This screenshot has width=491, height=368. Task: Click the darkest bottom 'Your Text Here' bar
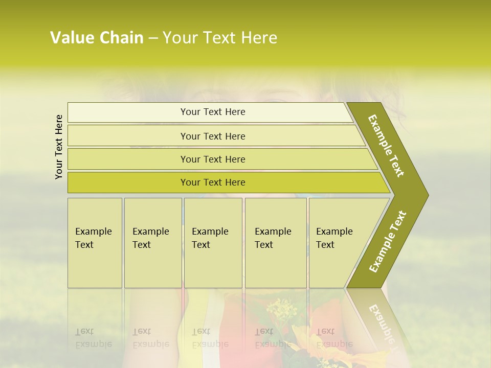click(229, 182)
